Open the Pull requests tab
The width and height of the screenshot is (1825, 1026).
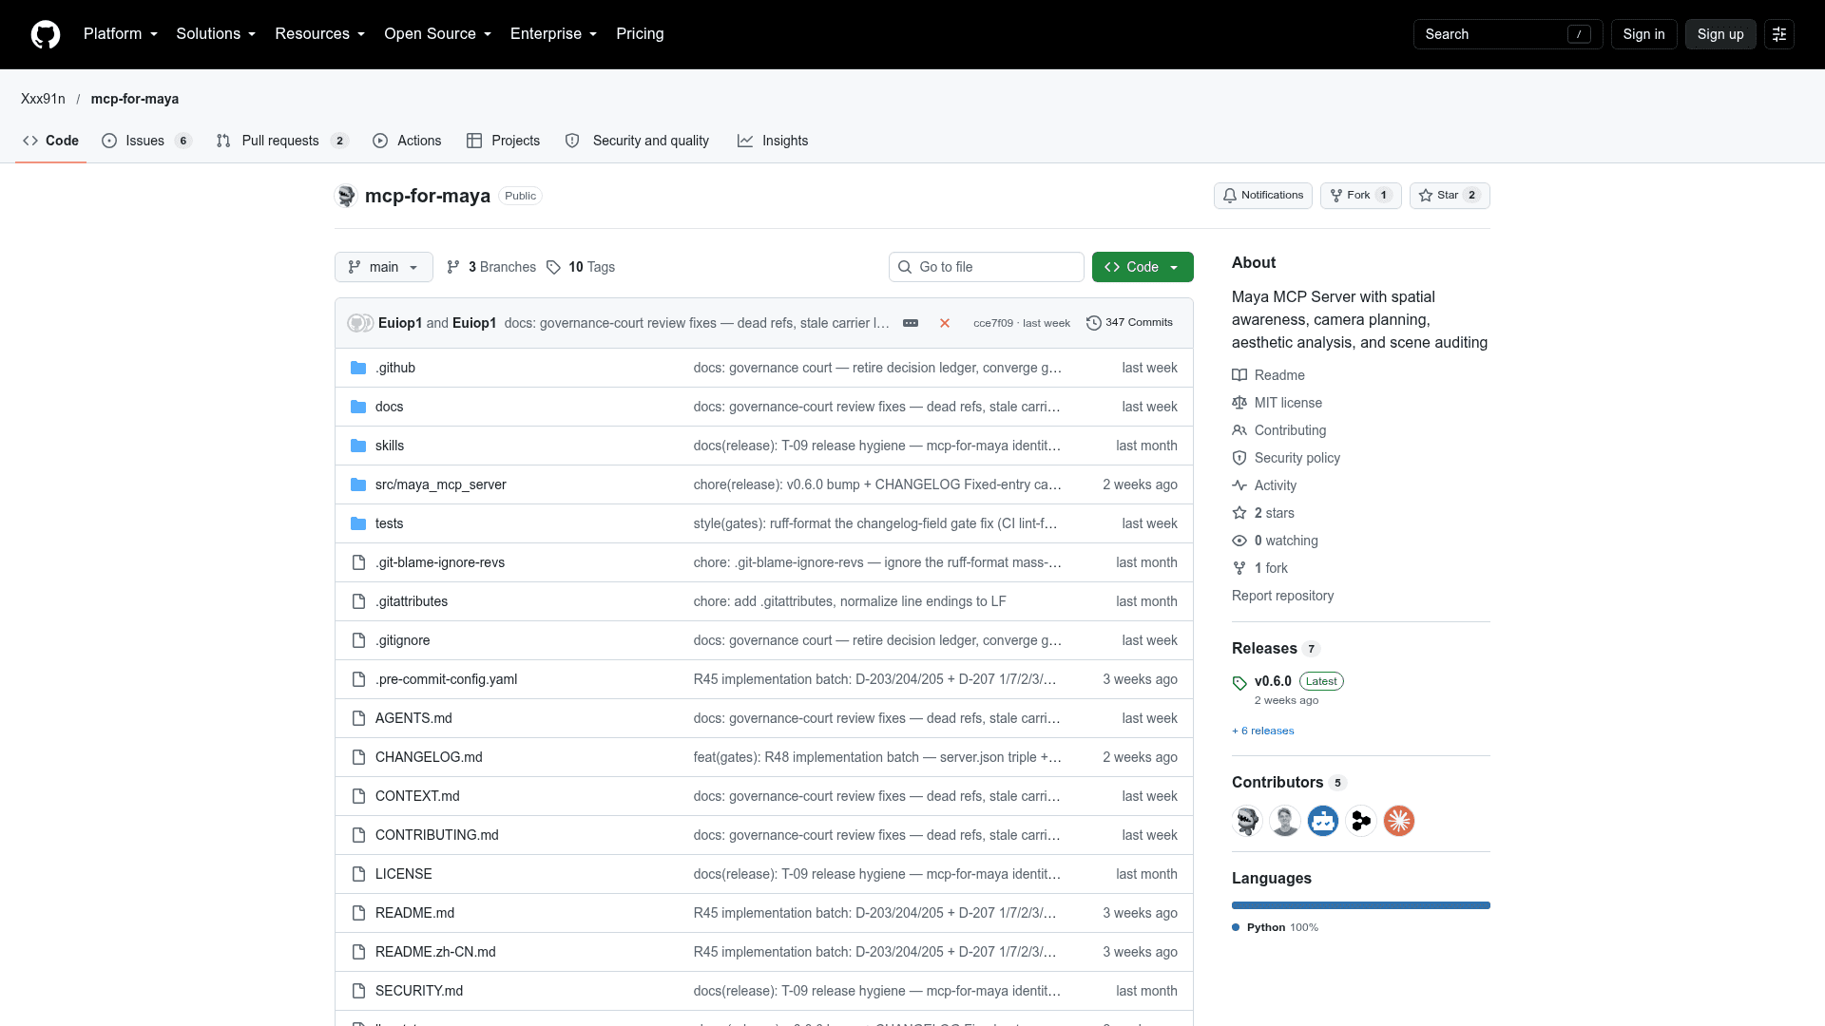pyautogui.click(x=282, y=141)
